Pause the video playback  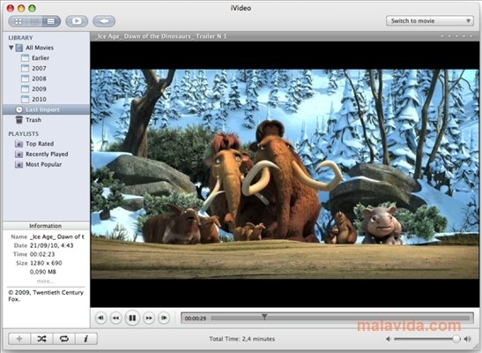tap(132, 318)
